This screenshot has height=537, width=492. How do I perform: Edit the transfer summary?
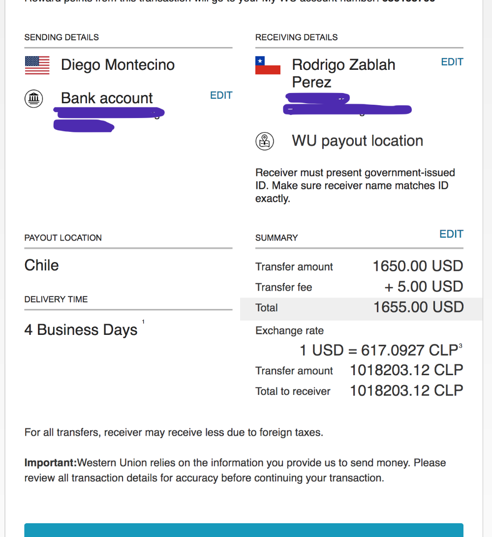tap(451, 234)
